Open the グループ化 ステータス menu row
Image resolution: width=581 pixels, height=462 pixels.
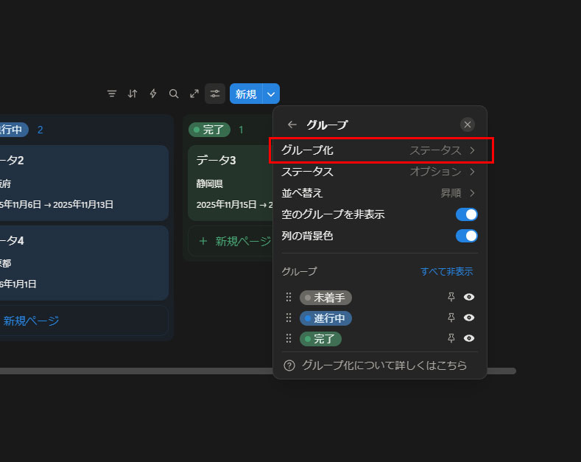[379, 150]
